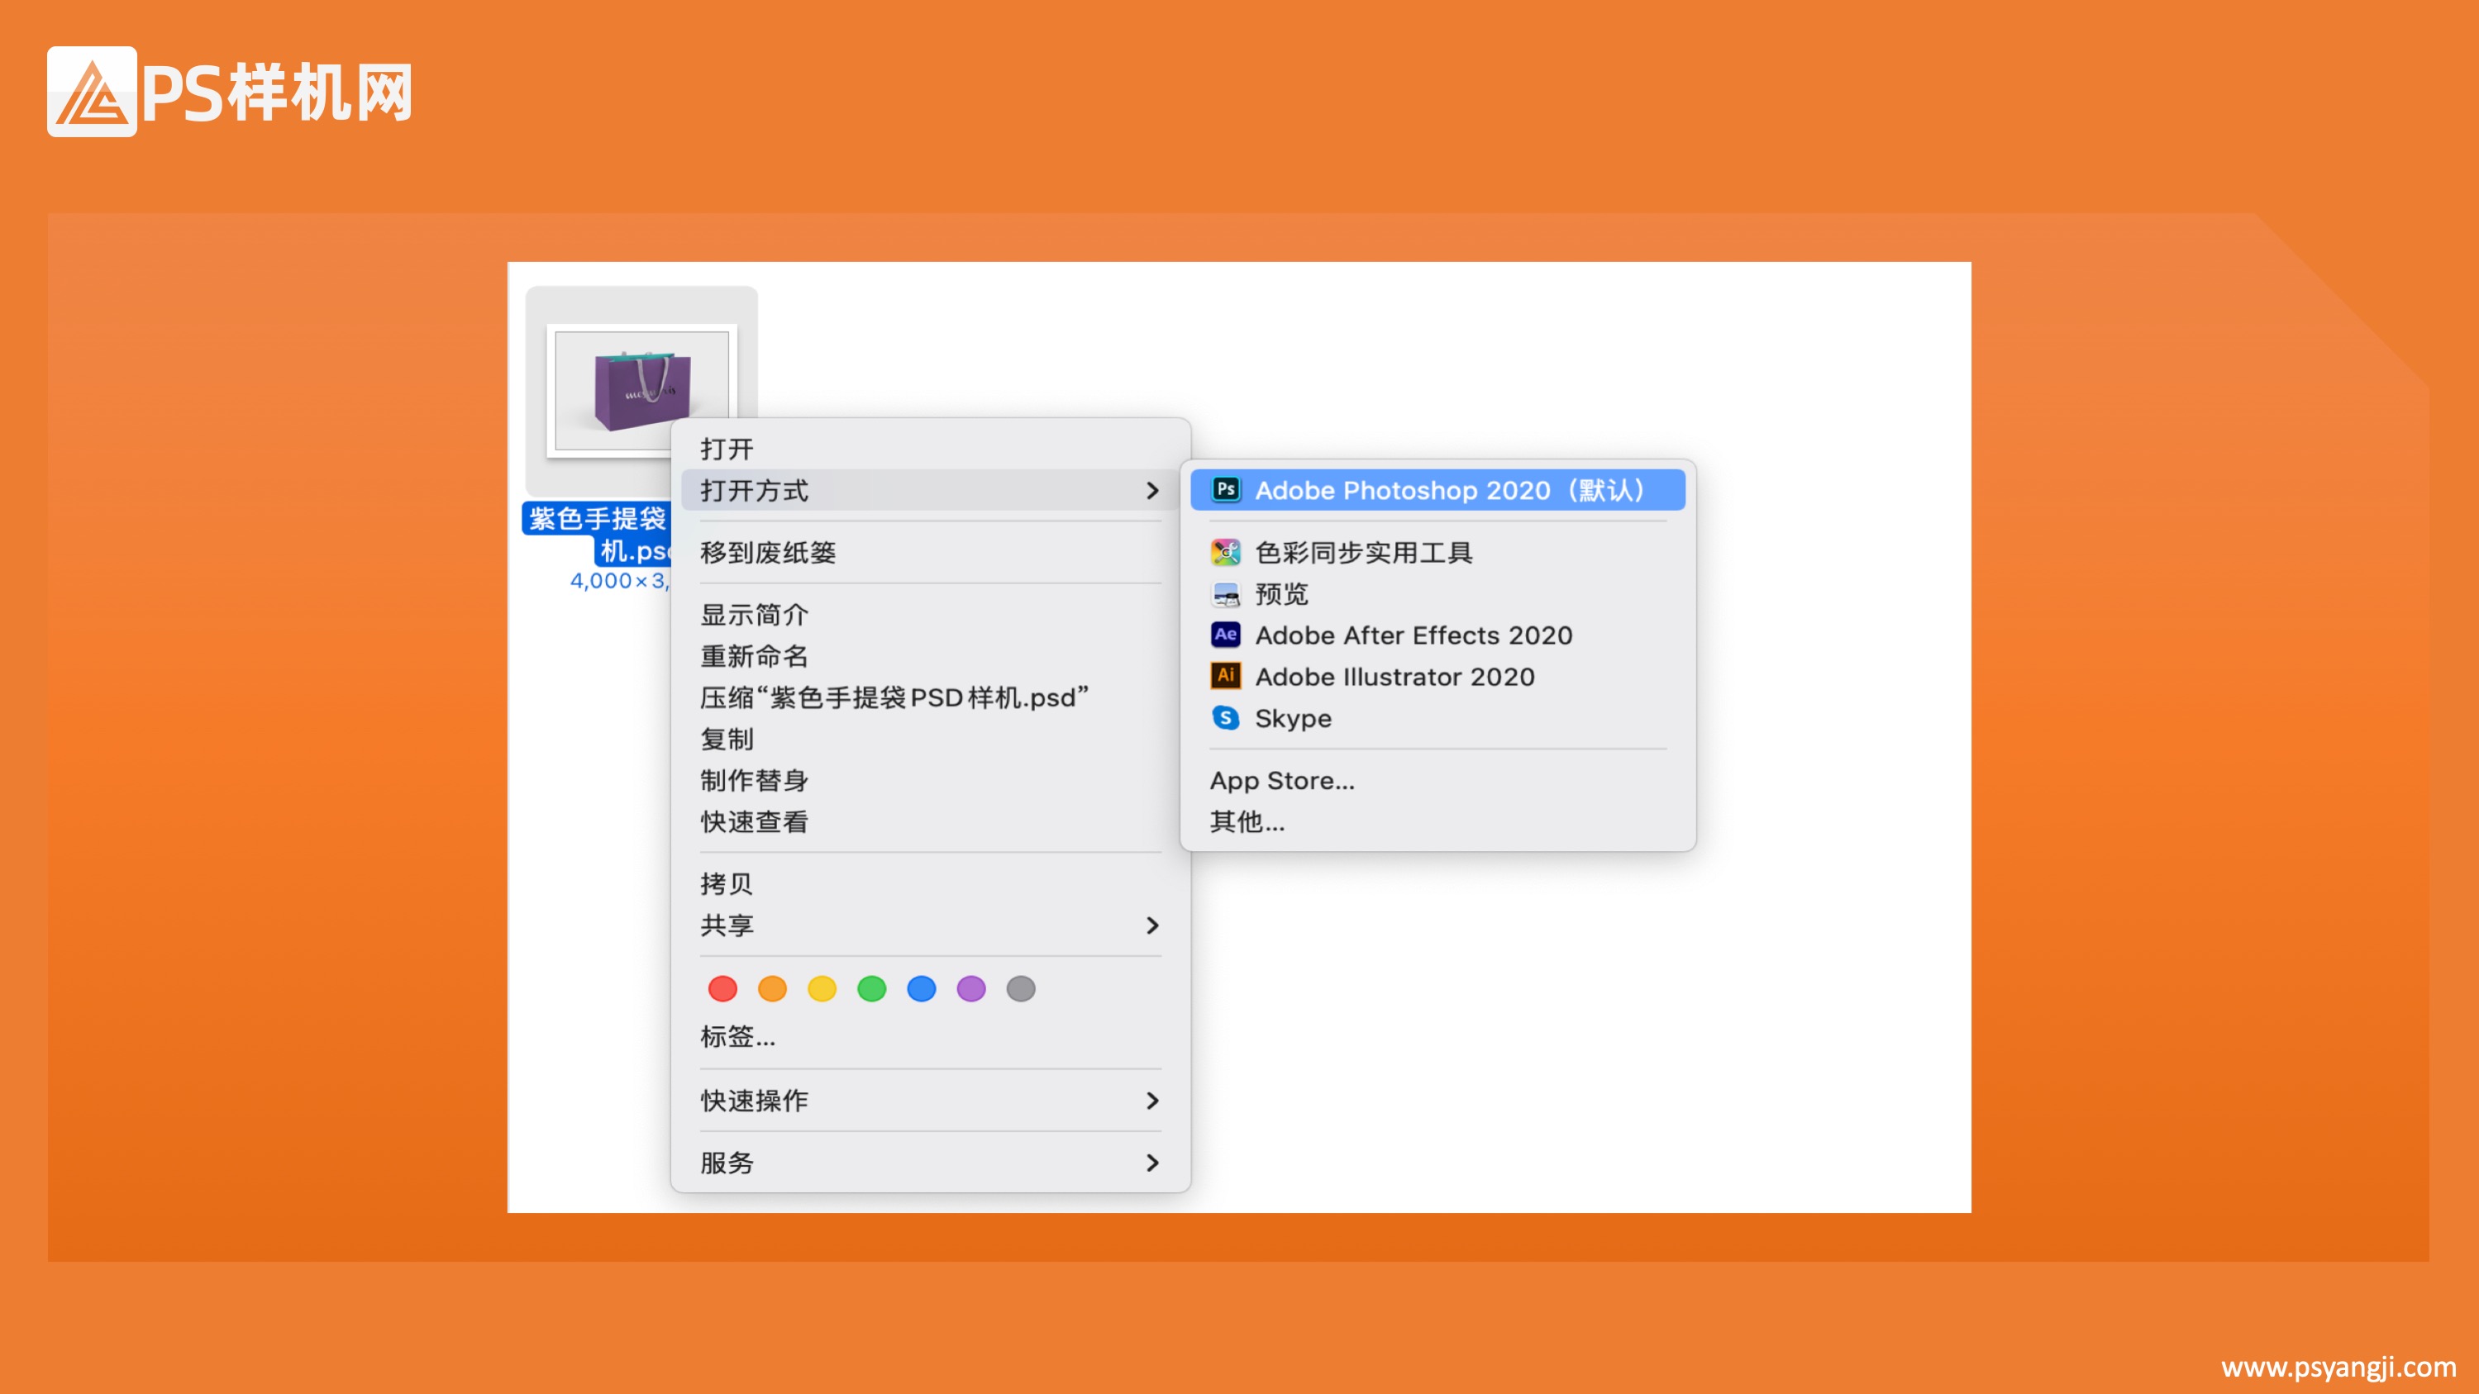
Task: Expand the 共享 submenu chevron
Action: 1152,925
